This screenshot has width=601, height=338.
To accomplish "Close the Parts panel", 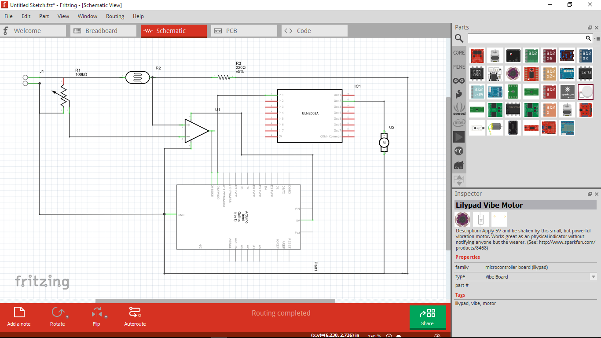I will coord(597,28).
